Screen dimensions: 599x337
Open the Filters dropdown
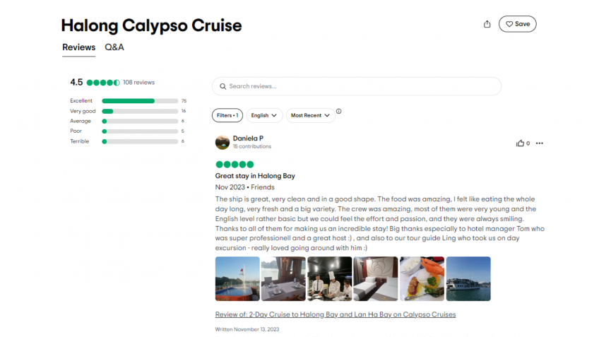pyautogui.click(x=227, y=115)
